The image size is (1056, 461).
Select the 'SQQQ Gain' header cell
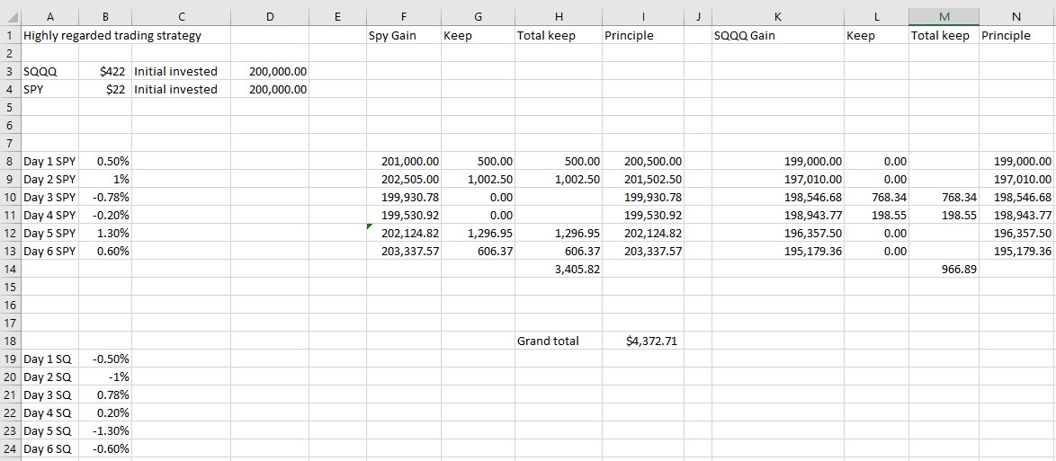tap(777, 36)
